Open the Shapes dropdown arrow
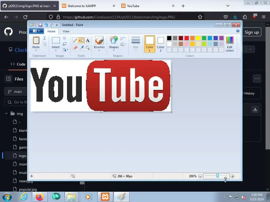 click(114, 50)
